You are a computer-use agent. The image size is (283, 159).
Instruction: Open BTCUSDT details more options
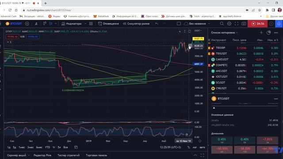(x=276, y=99)
